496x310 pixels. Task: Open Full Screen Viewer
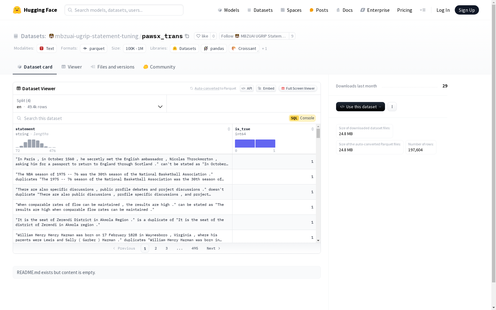298,88
